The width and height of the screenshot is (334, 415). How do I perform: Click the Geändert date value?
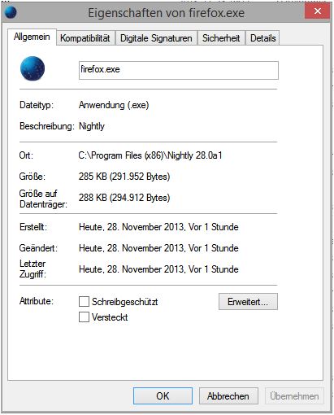pos(158,248)
